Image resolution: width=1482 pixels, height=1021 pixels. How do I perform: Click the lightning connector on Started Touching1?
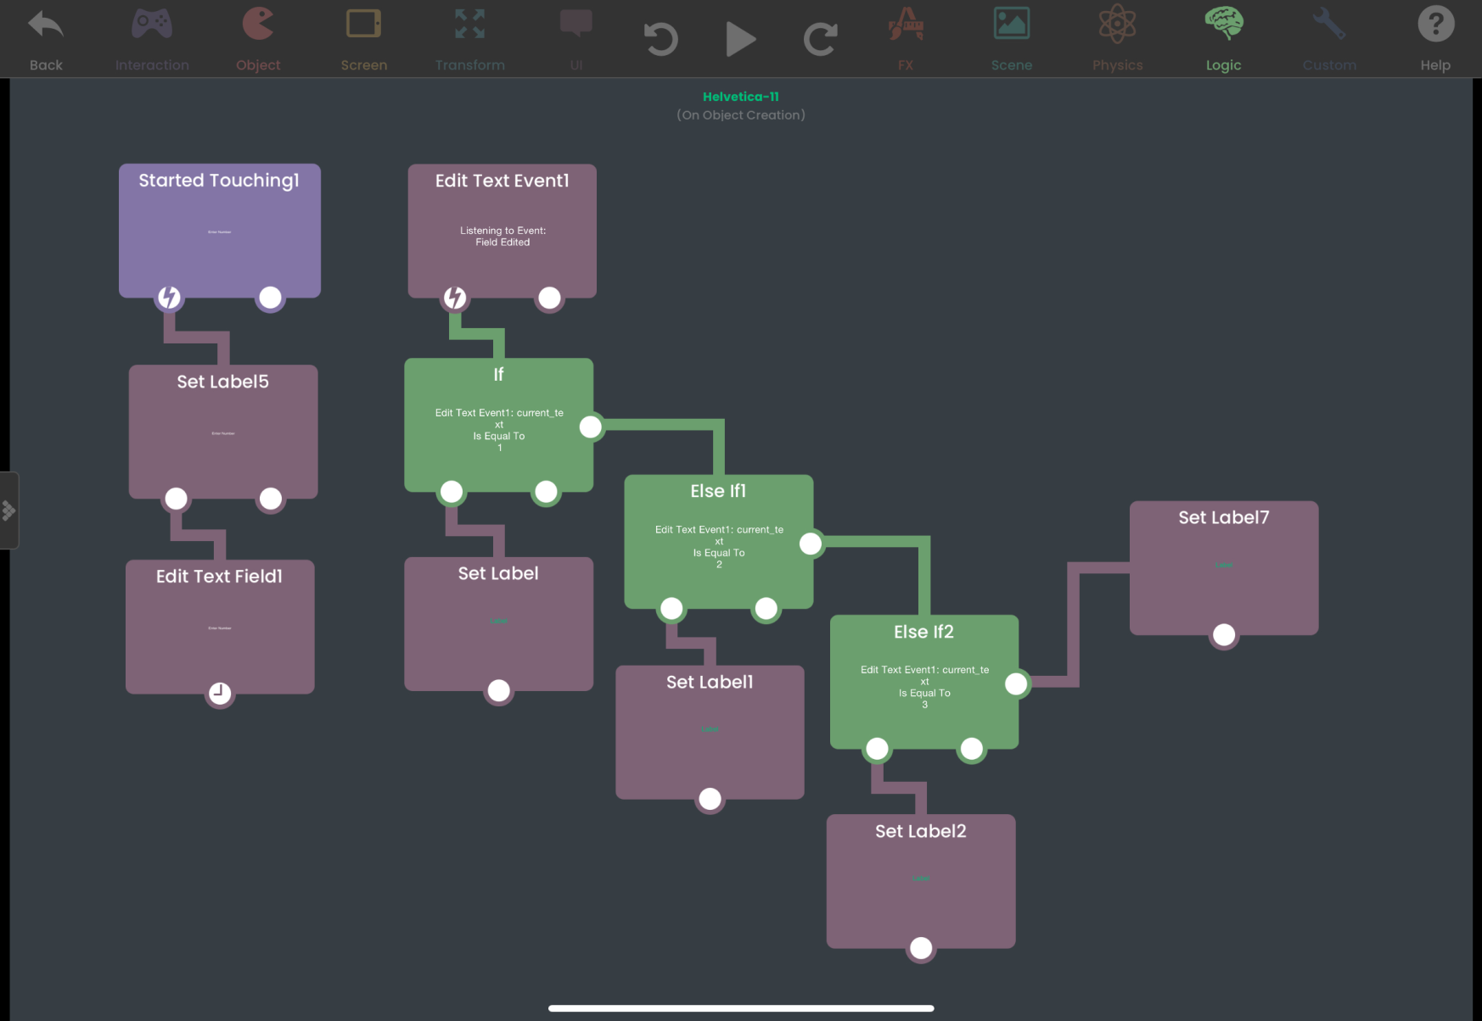(x=170, y=298)
